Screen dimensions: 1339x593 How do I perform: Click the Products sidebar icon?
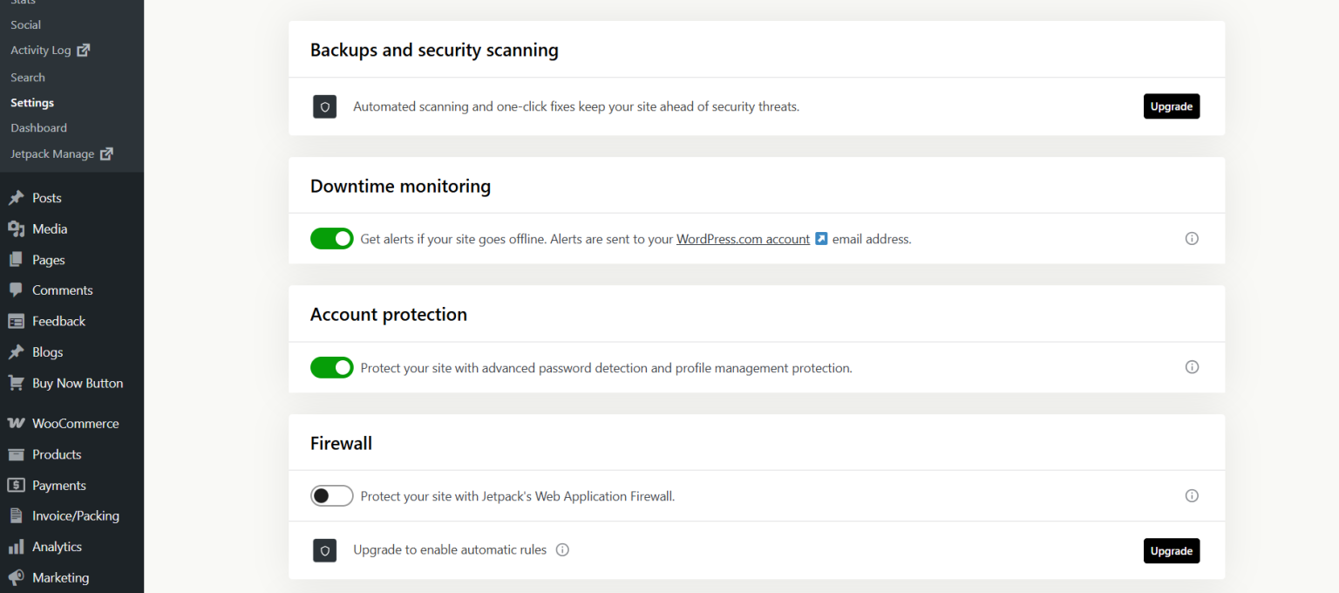(15, 453)
